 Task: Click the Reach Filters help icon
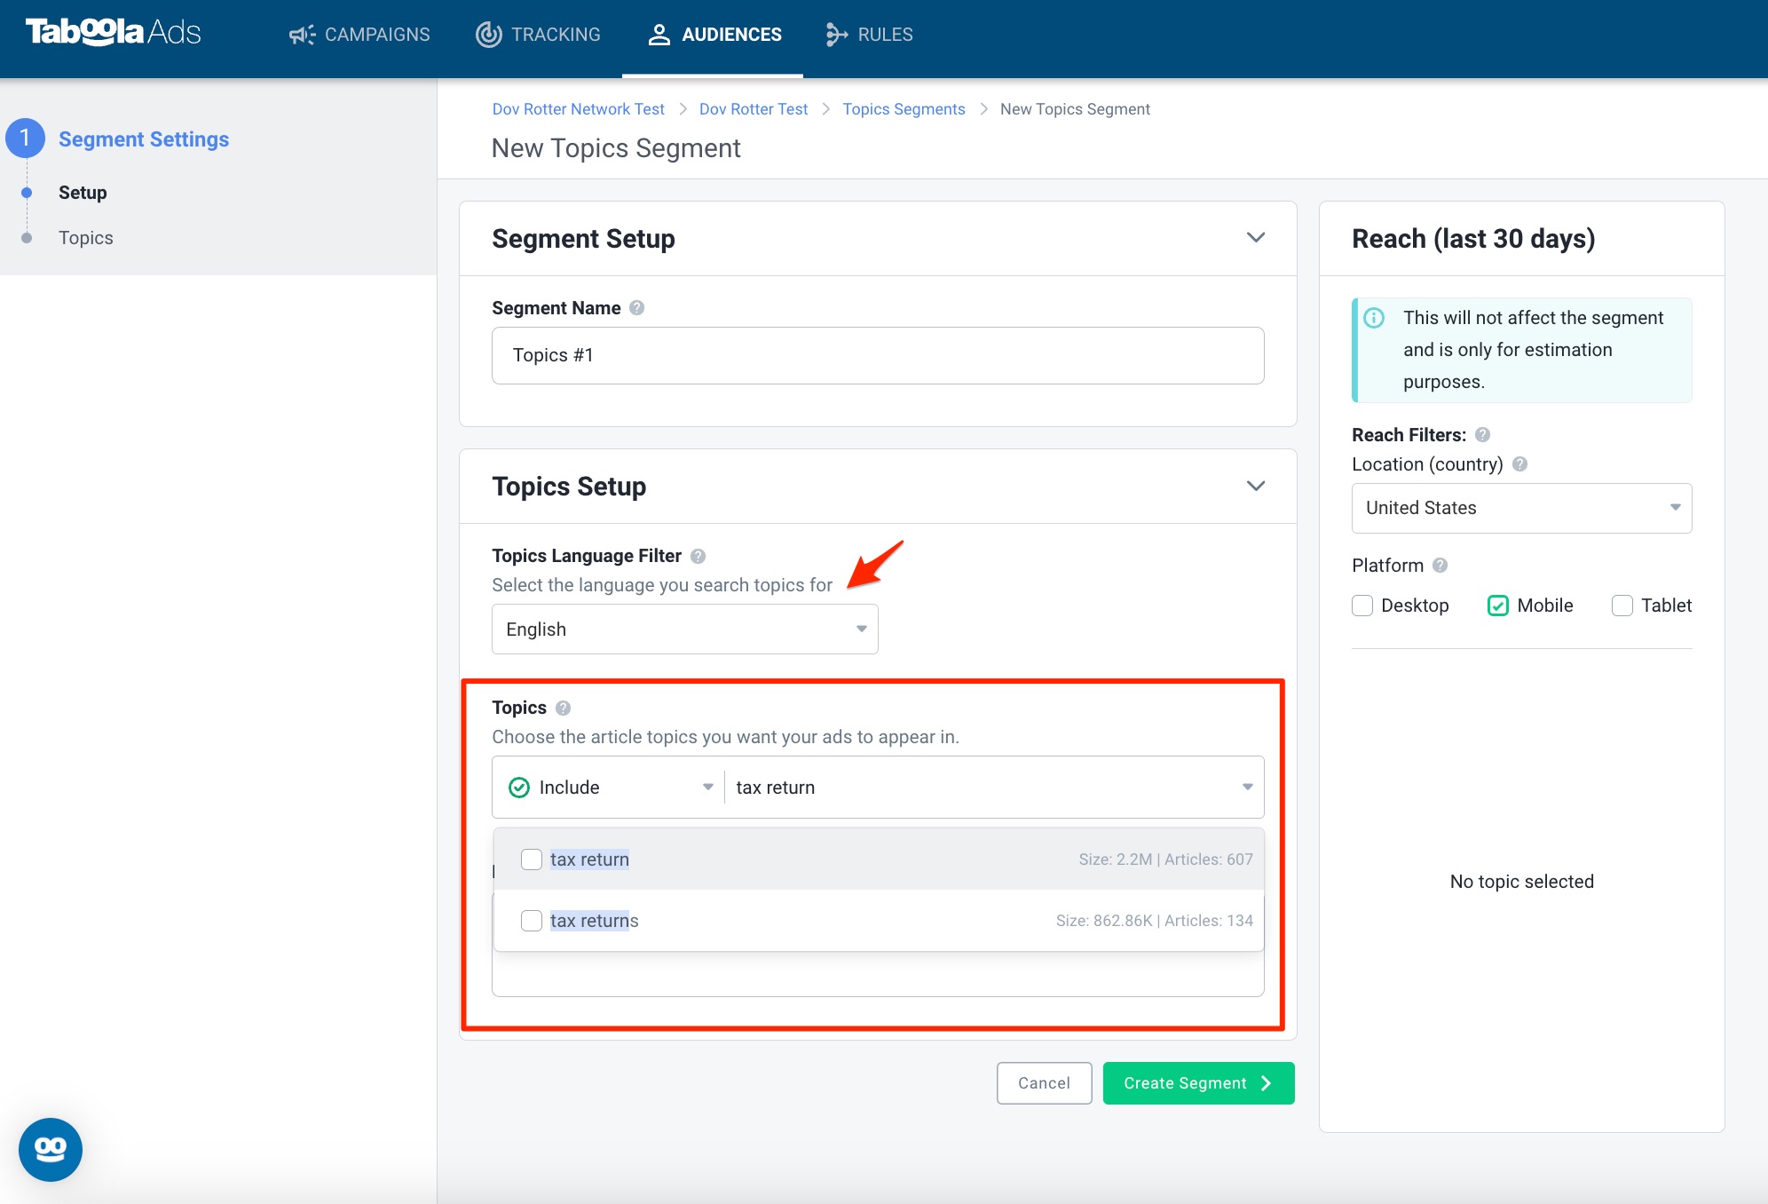1482,435
